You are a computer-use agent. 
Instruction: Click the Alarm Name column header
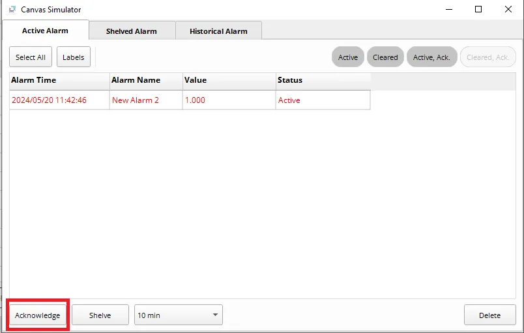(x=145, y=80)
